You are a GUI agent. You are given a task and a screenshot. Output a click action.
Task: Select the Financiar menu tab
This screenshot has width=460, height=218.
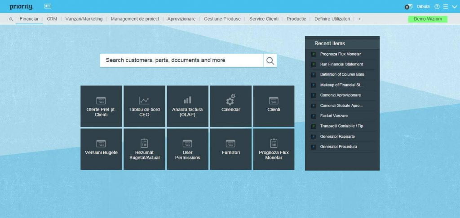(29, 19)
